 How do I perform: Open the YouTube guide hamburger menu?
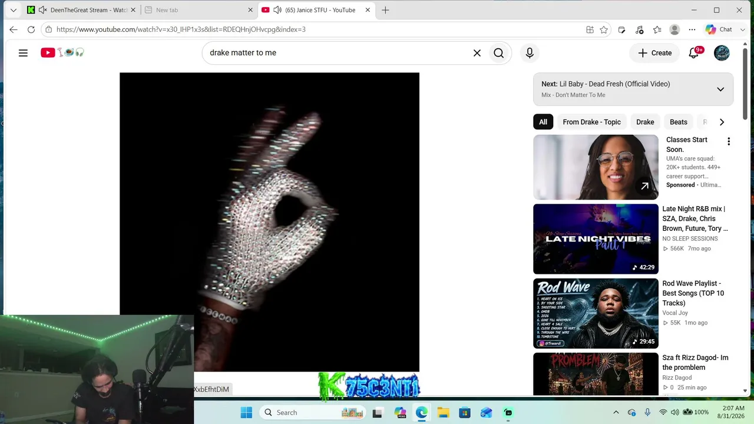point(23,53)
